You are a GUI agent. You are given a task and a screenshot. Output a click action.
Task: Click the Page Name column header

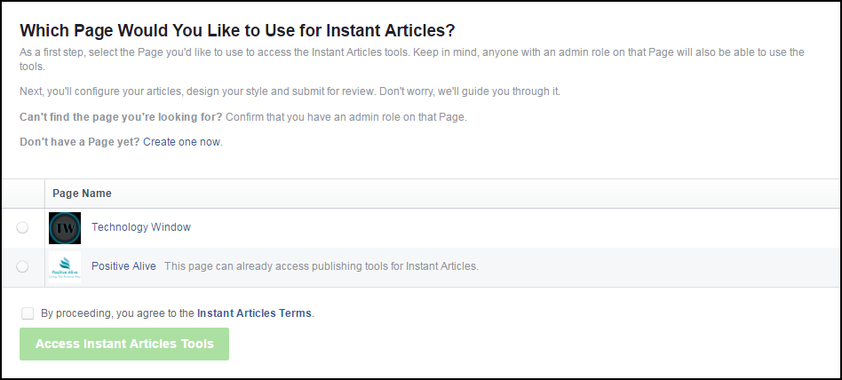tap(83, 194)
